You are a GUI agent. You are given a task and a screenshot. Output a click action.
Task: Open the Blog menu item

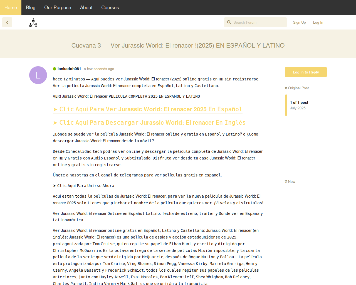(x=31, y=8)
